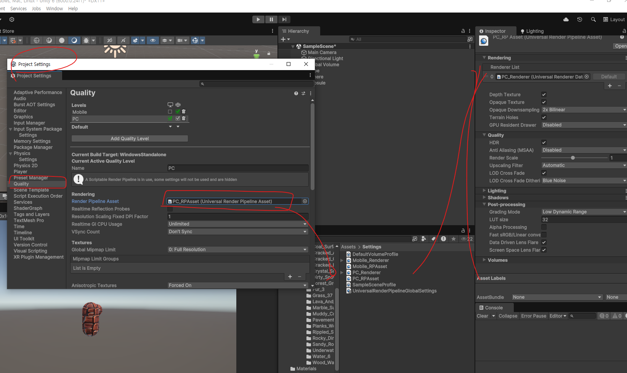The width and height of the screenshot is (627, 373).
Task: Select the Inspector tab
Action: tap(495, 31)
